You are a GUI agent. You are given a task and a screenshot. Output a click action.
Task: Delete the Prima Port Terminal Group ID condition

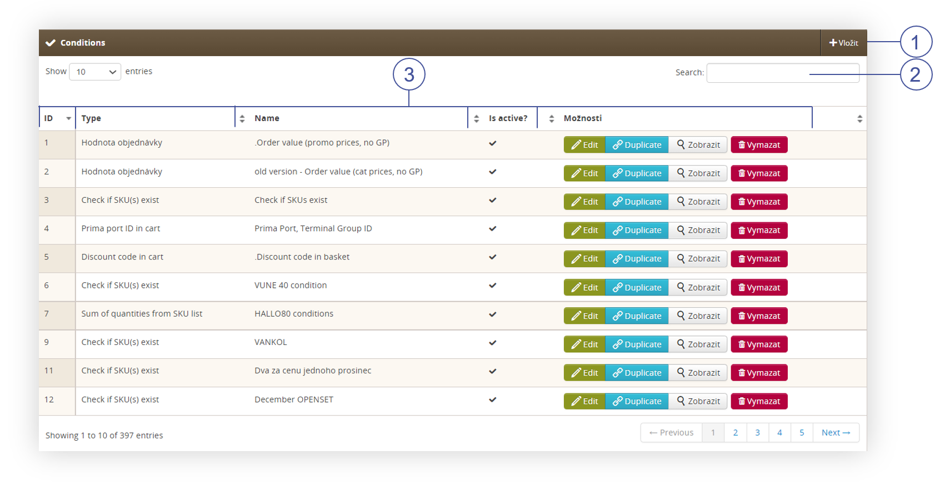[x=759, y=230]
